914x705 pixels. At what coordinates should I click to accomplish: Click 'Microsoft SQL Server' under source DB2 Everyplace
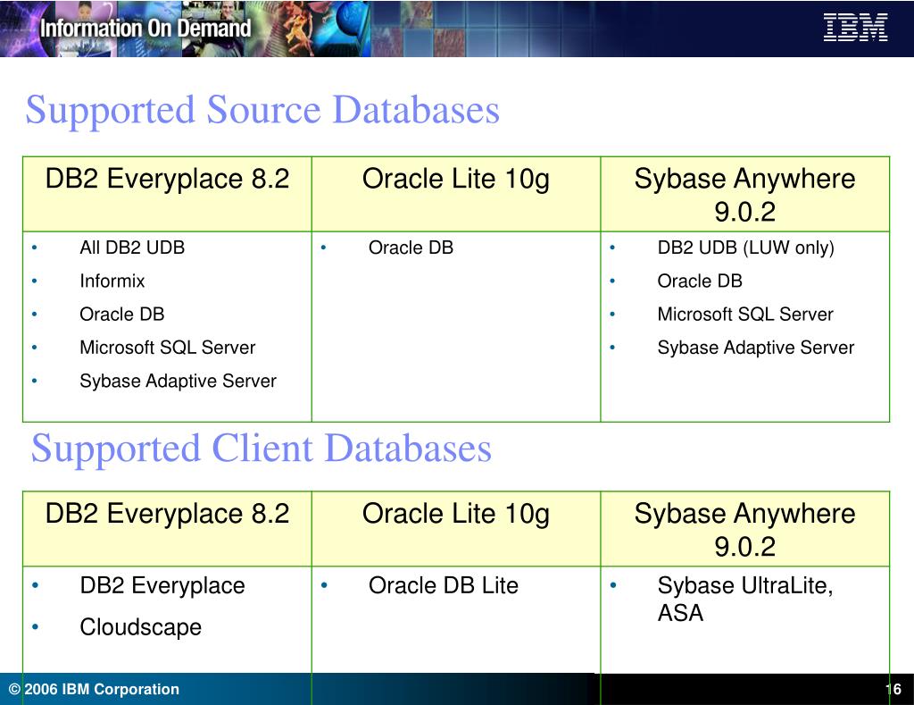point(167,348)
